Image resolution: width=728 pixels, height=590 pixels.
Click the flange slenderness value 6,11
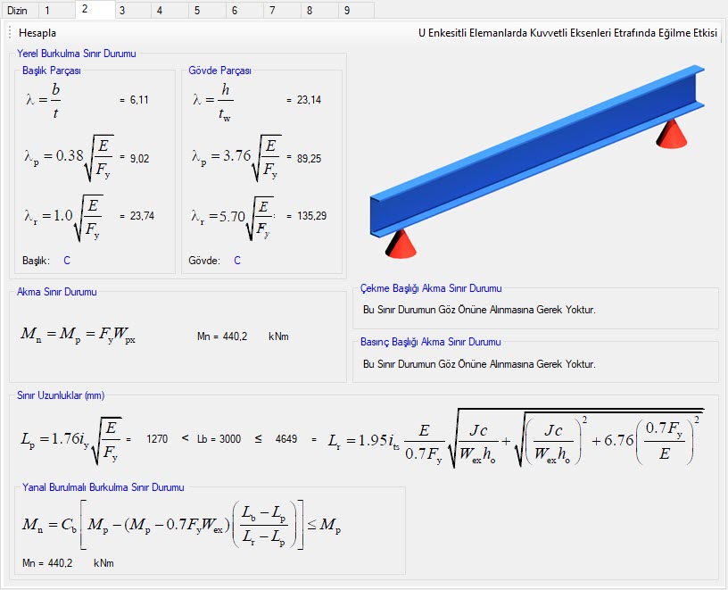(139, 100)
